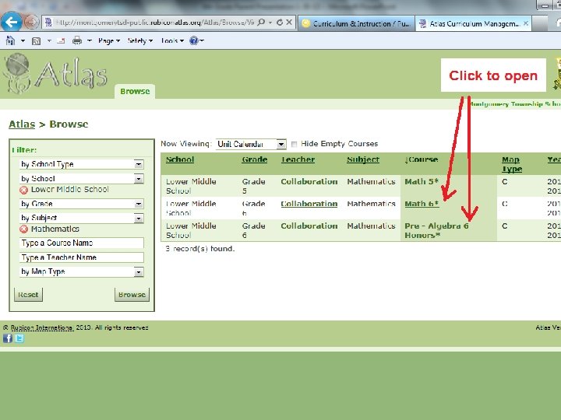This screenshot has width=561, height=420.
Task: Open the by School Type dropdown
Action: click(139, 164)
